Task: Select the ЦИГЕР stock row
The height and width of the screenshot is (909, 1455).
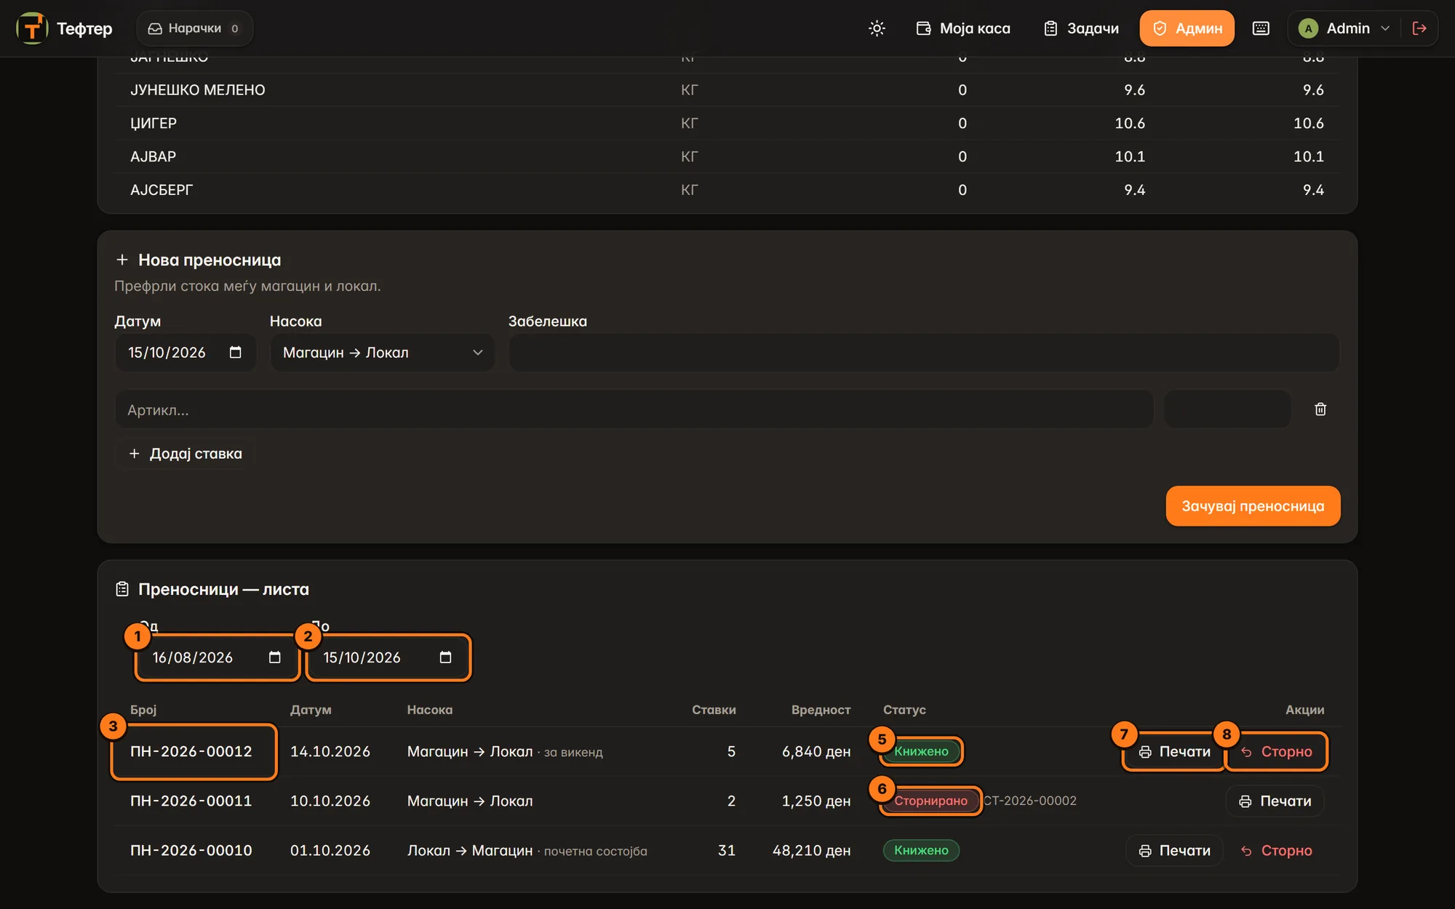Action: coord(727,124)
